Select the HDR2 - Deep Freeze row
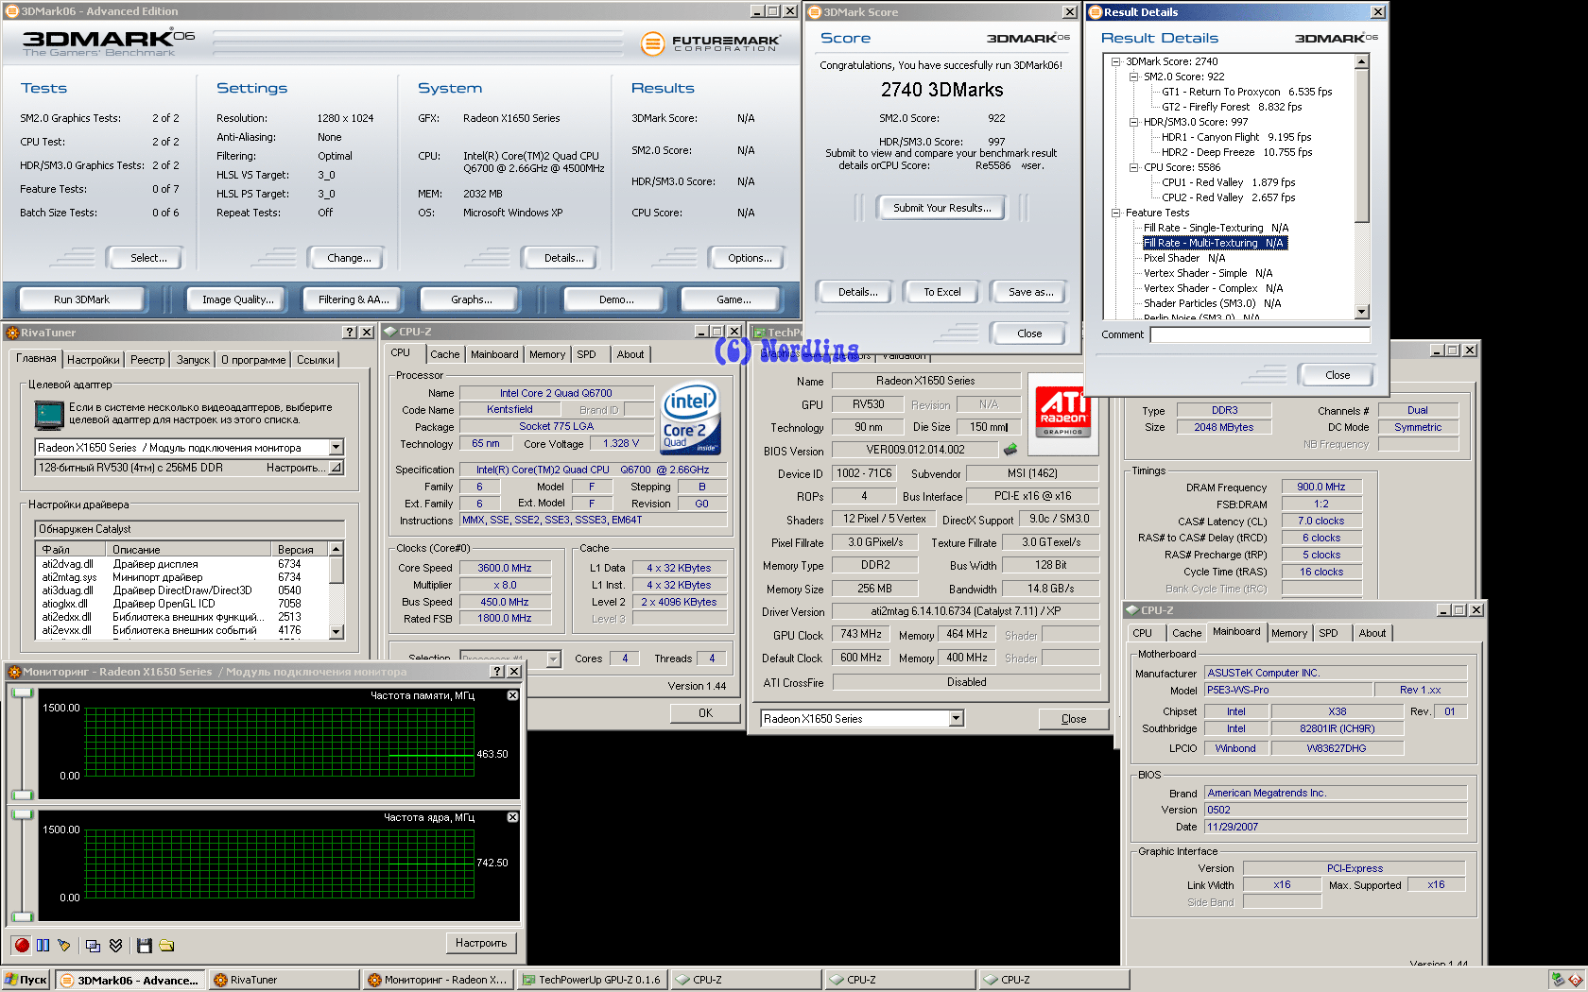This screenshot has height=992, width=1588. [x=1237, y=152]
